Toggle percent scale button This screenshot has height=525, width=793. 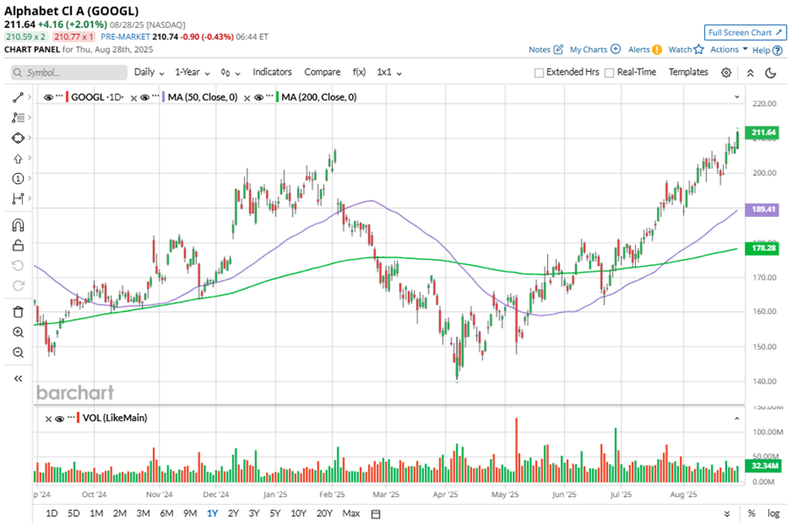[x=752, y=514]
